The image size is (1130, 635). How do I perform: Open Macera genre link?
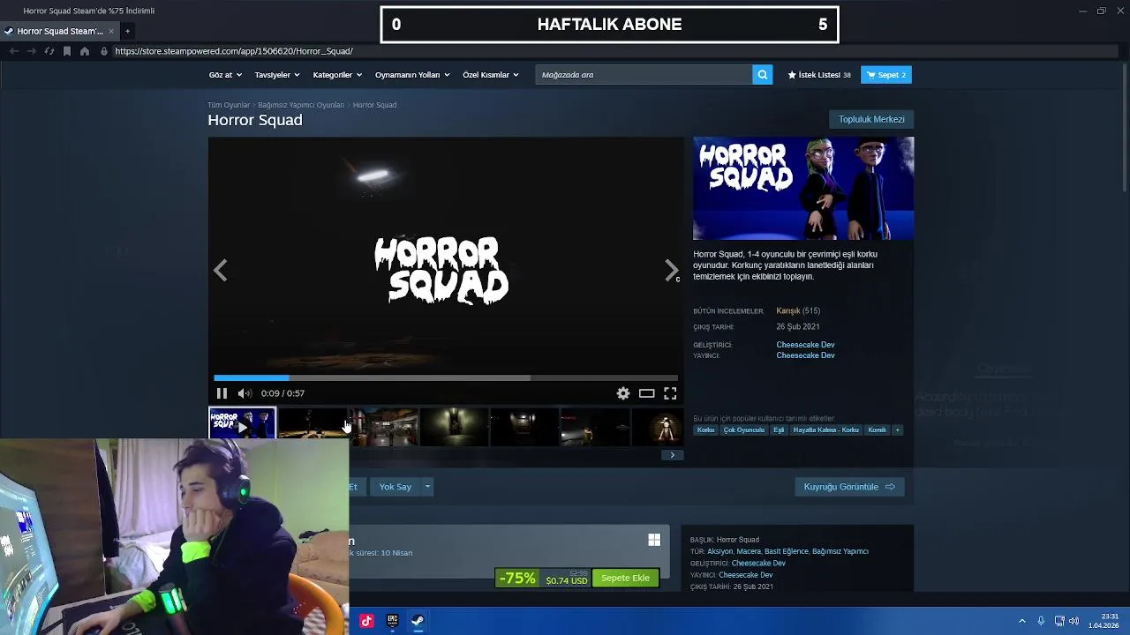coord(749,551)
